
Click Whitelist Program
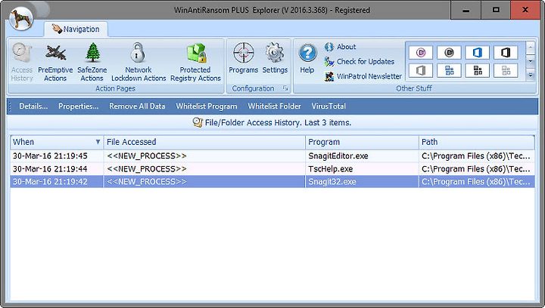coord(207,106)
